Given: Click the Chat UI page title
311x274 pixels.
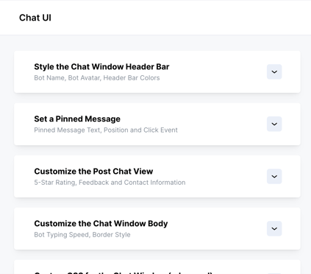Looking at the screenshot, I should pyautogui.click(x=35, y=18).
